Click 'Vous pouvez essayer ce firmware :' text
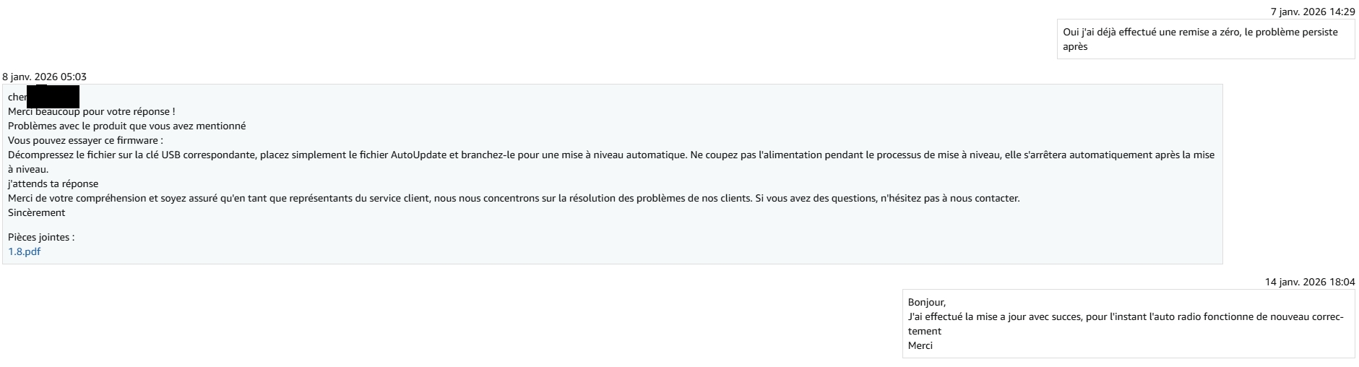Viewport: 1359px width, 367px height. (x=85, y=140)
